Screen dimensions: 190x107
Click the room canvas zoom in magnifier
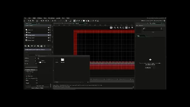tap(121, 28)
